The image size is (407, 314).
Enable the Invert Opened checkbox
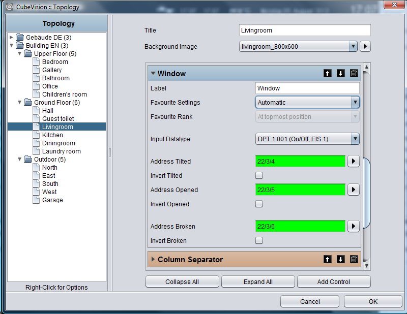(x=259, y=204)
